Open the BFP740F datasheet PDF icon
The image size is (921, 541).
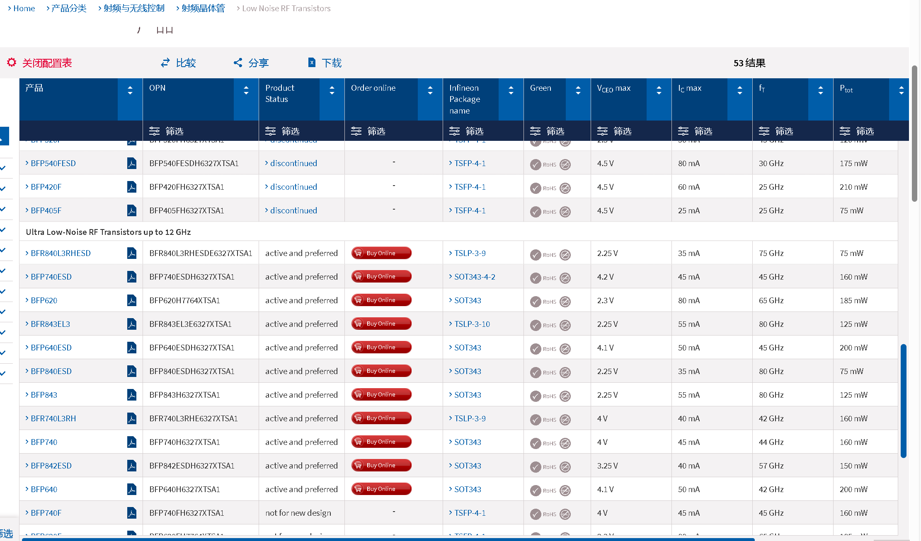(x=131, y=513)
